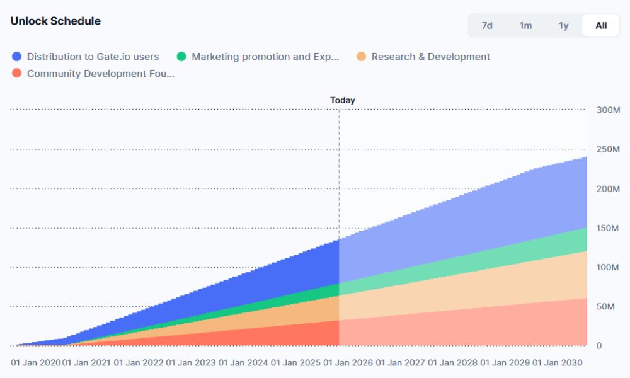
Task: Click the solid red unlocked community area
Action: pos(283,335)
